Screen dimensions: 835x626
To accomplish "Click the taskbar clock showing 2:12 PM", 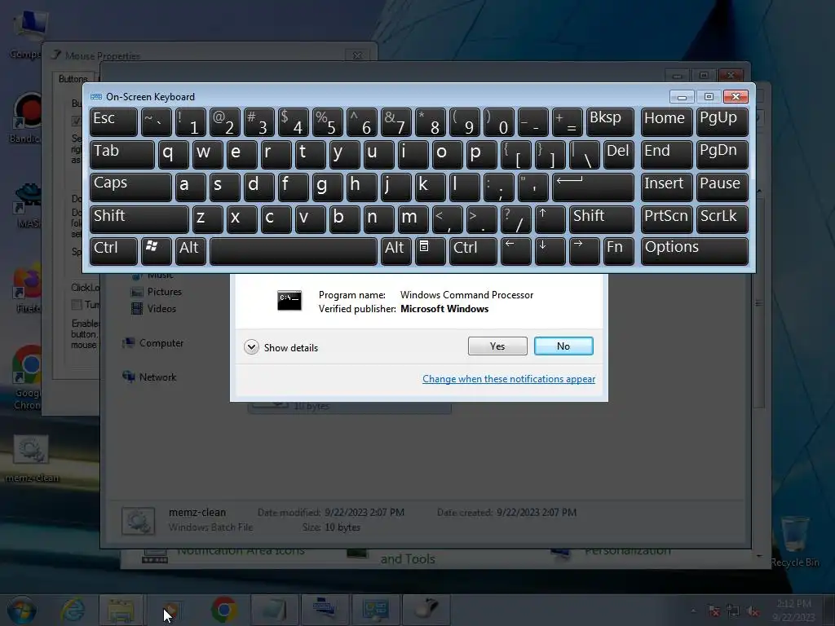I will click(x=793, y=610).
